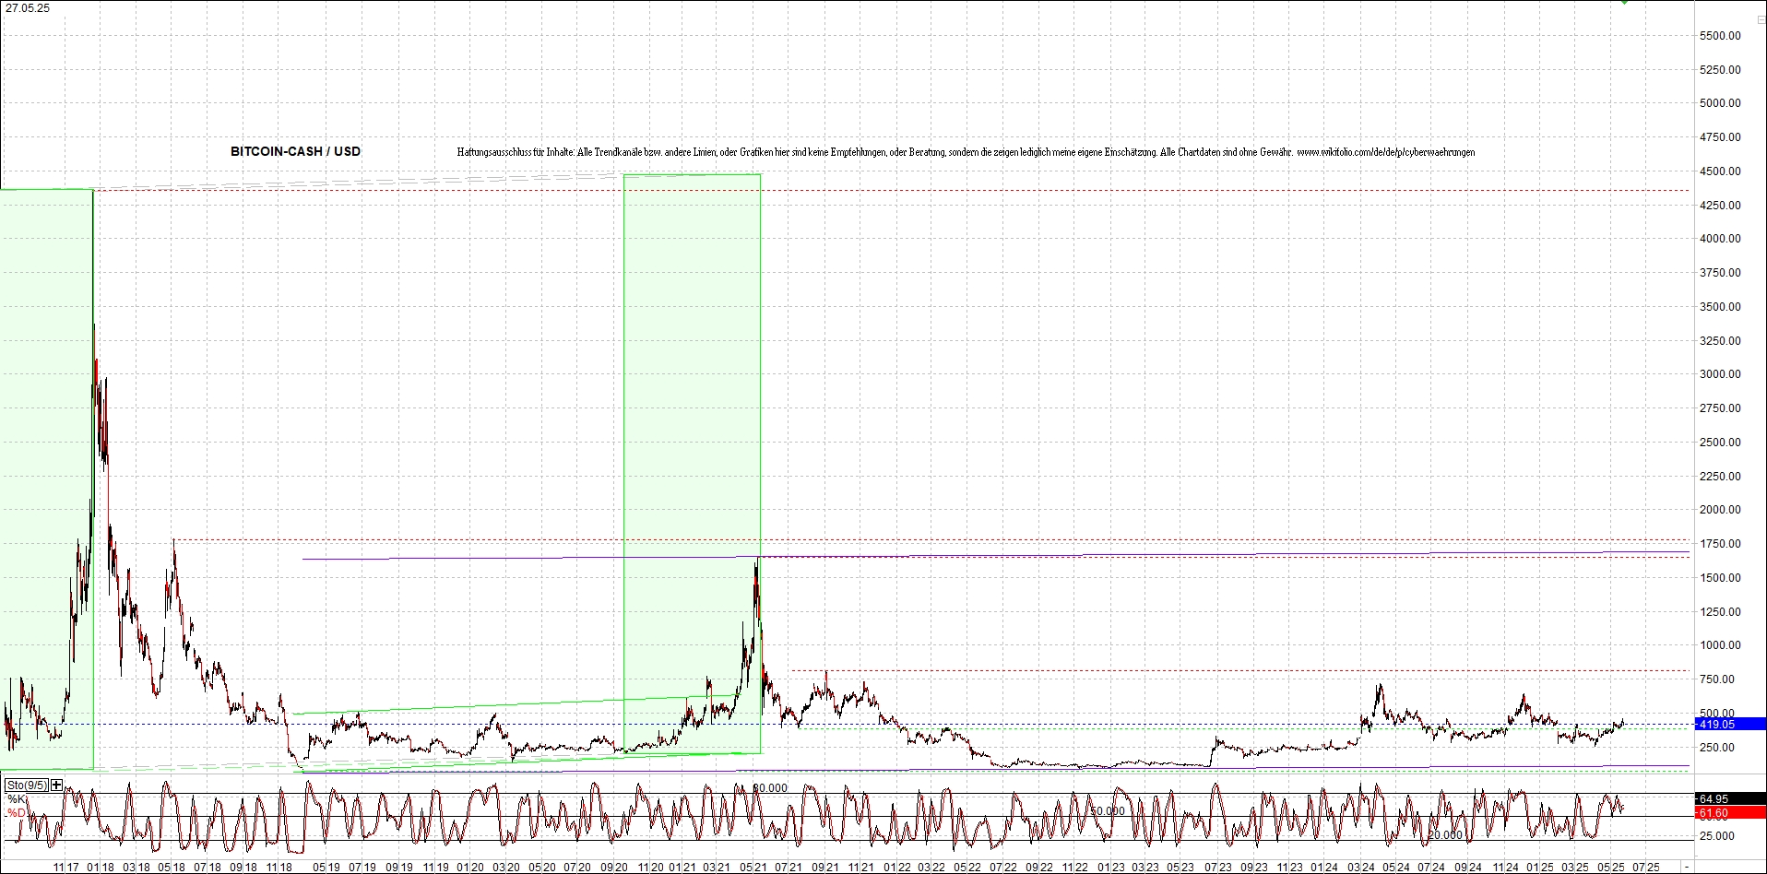Click the 01 24 date axis label
The image size is (1767, 874).
coord(1324,867)
